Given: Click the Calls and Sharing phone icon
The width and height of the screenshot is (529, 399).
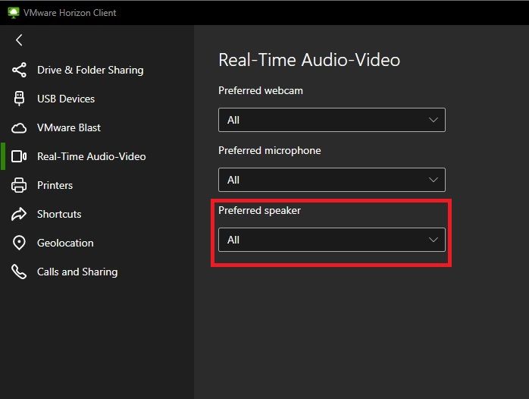Looking at the screenshot, I should pos(19,272).
